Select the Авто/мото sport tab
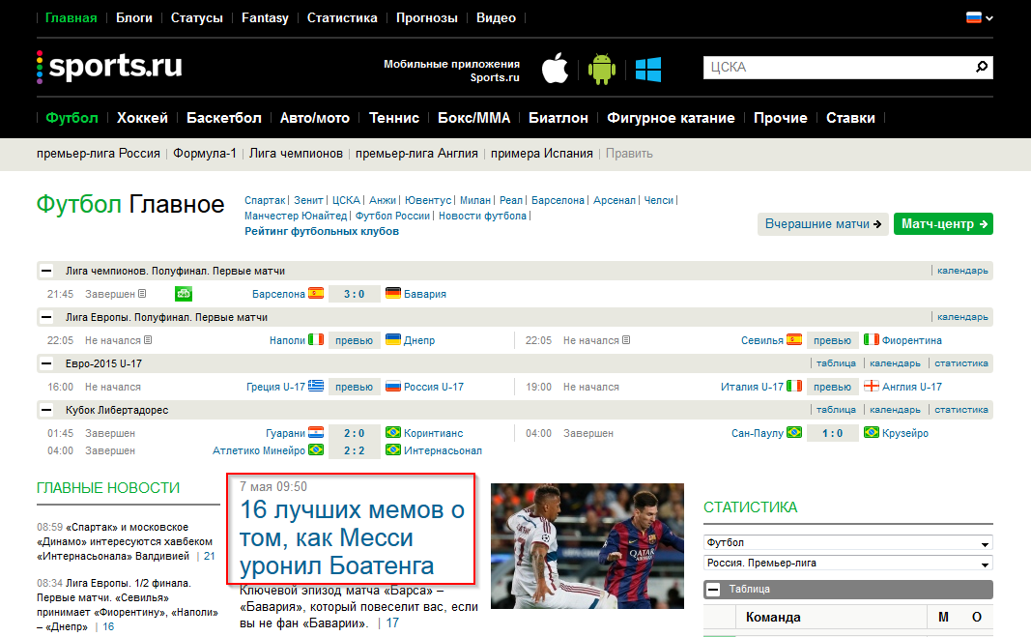The image size is (1031, 637). point(315,118)
